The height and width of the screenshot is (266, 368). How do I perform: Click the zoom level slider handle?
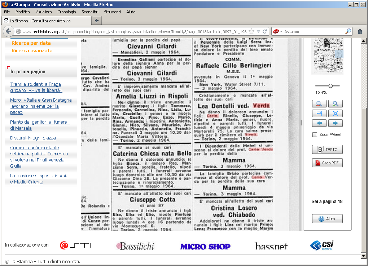pyautogui.click(x=330, y=86)
